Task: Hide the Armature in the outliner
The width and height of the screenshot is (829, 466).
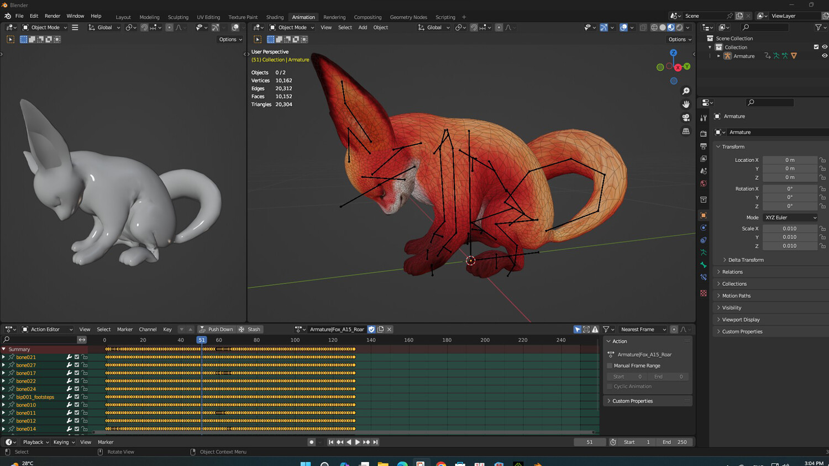Action: click(824, 56)
